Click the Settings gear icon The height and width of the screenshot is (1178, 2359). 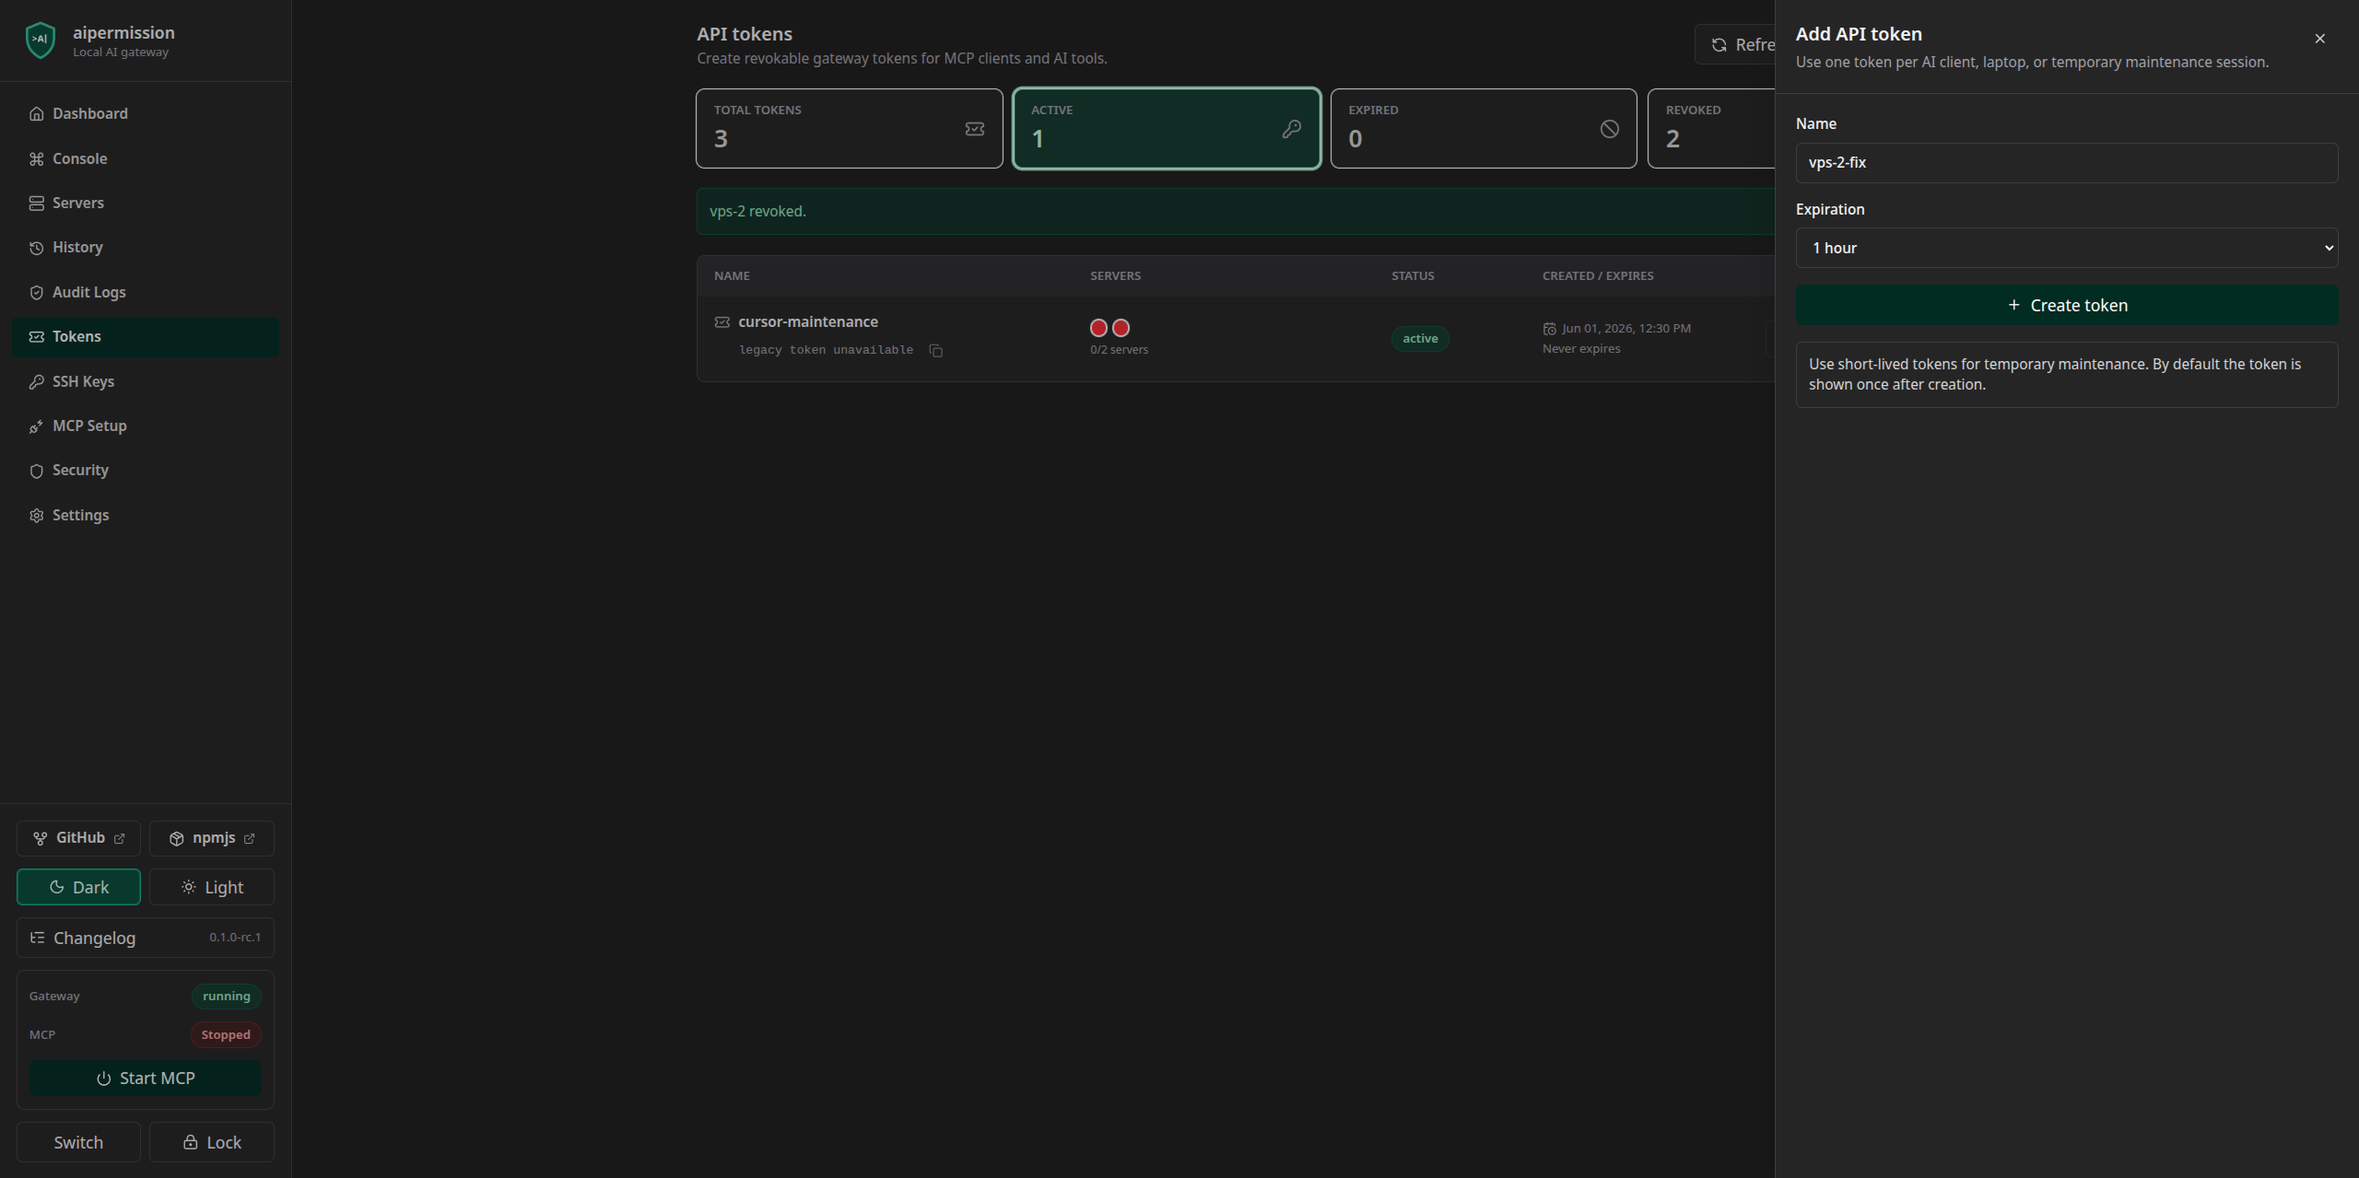click(x=37, y=515)
